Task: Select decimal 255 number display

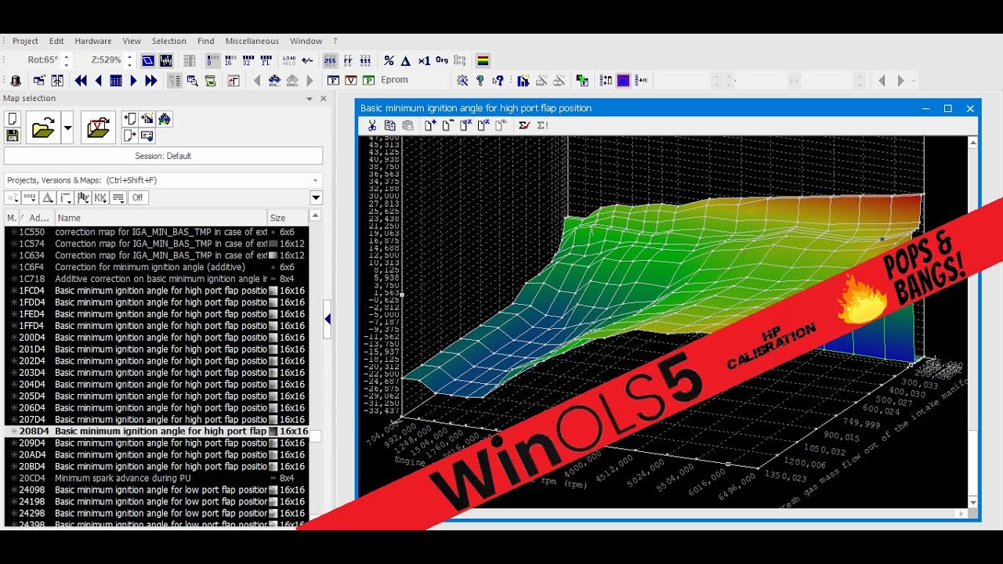Action: click(330, 60)
